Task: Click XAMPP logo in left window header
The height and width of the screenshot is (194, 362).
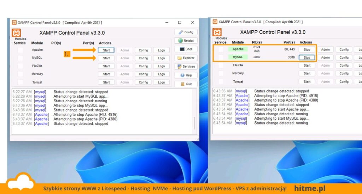Action: (x=16, y=33)
